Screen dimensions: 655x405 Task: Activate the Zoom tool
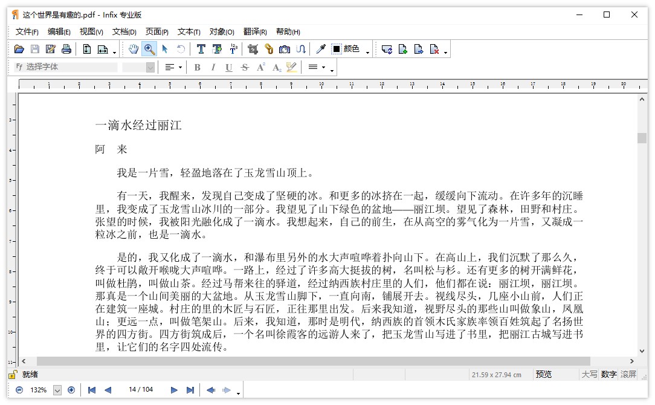(149, 49)
